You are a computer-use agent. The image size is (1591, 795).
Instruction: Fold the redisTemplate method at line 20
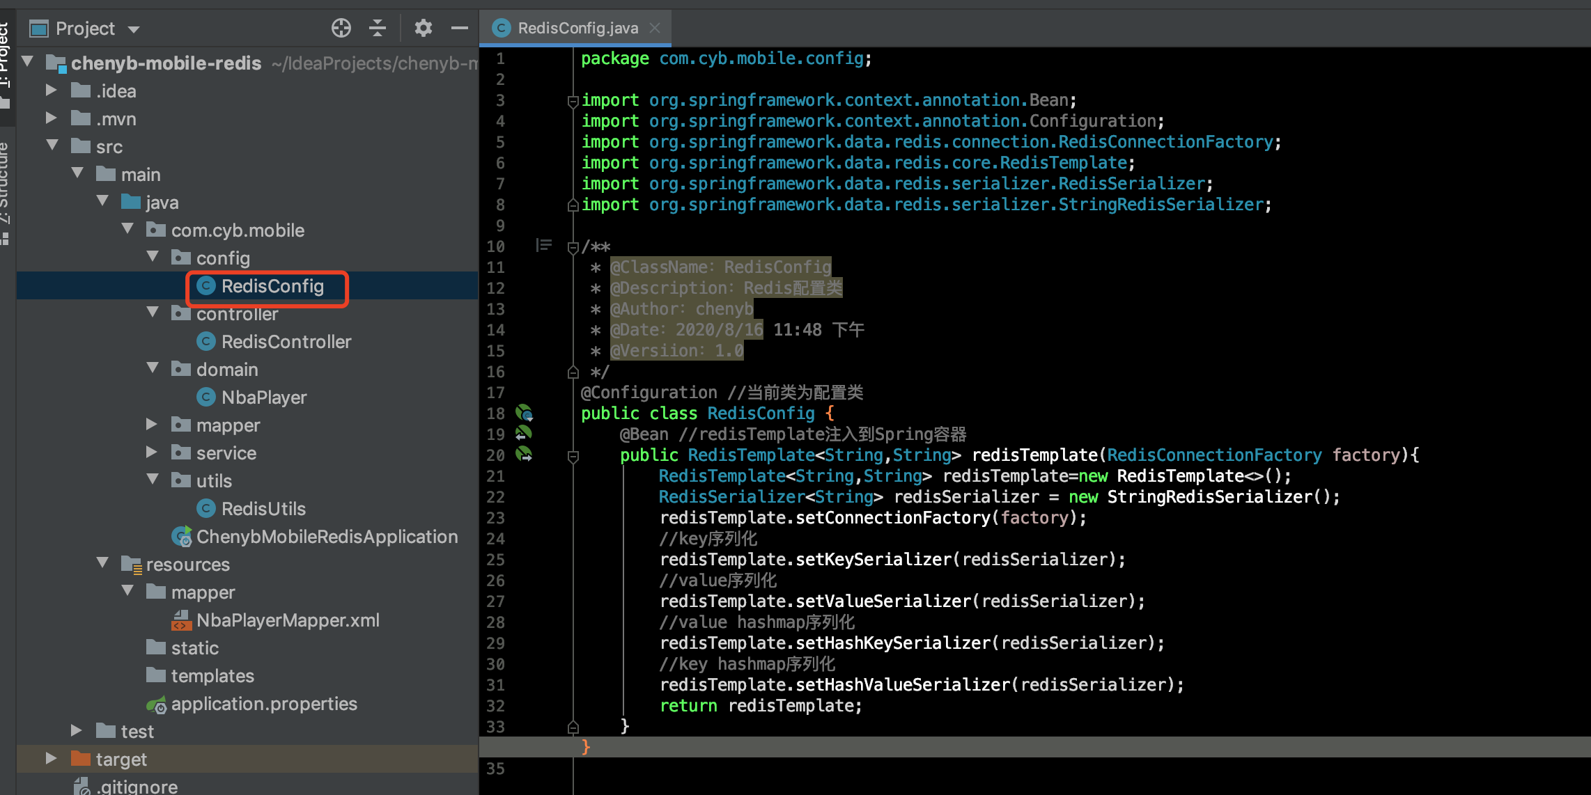point(573,457)
